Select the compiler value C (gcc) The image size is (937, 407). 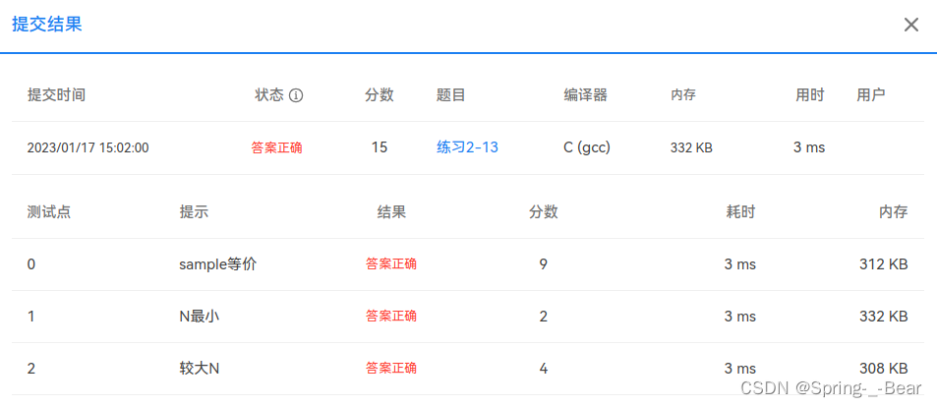tap(587, 147)
